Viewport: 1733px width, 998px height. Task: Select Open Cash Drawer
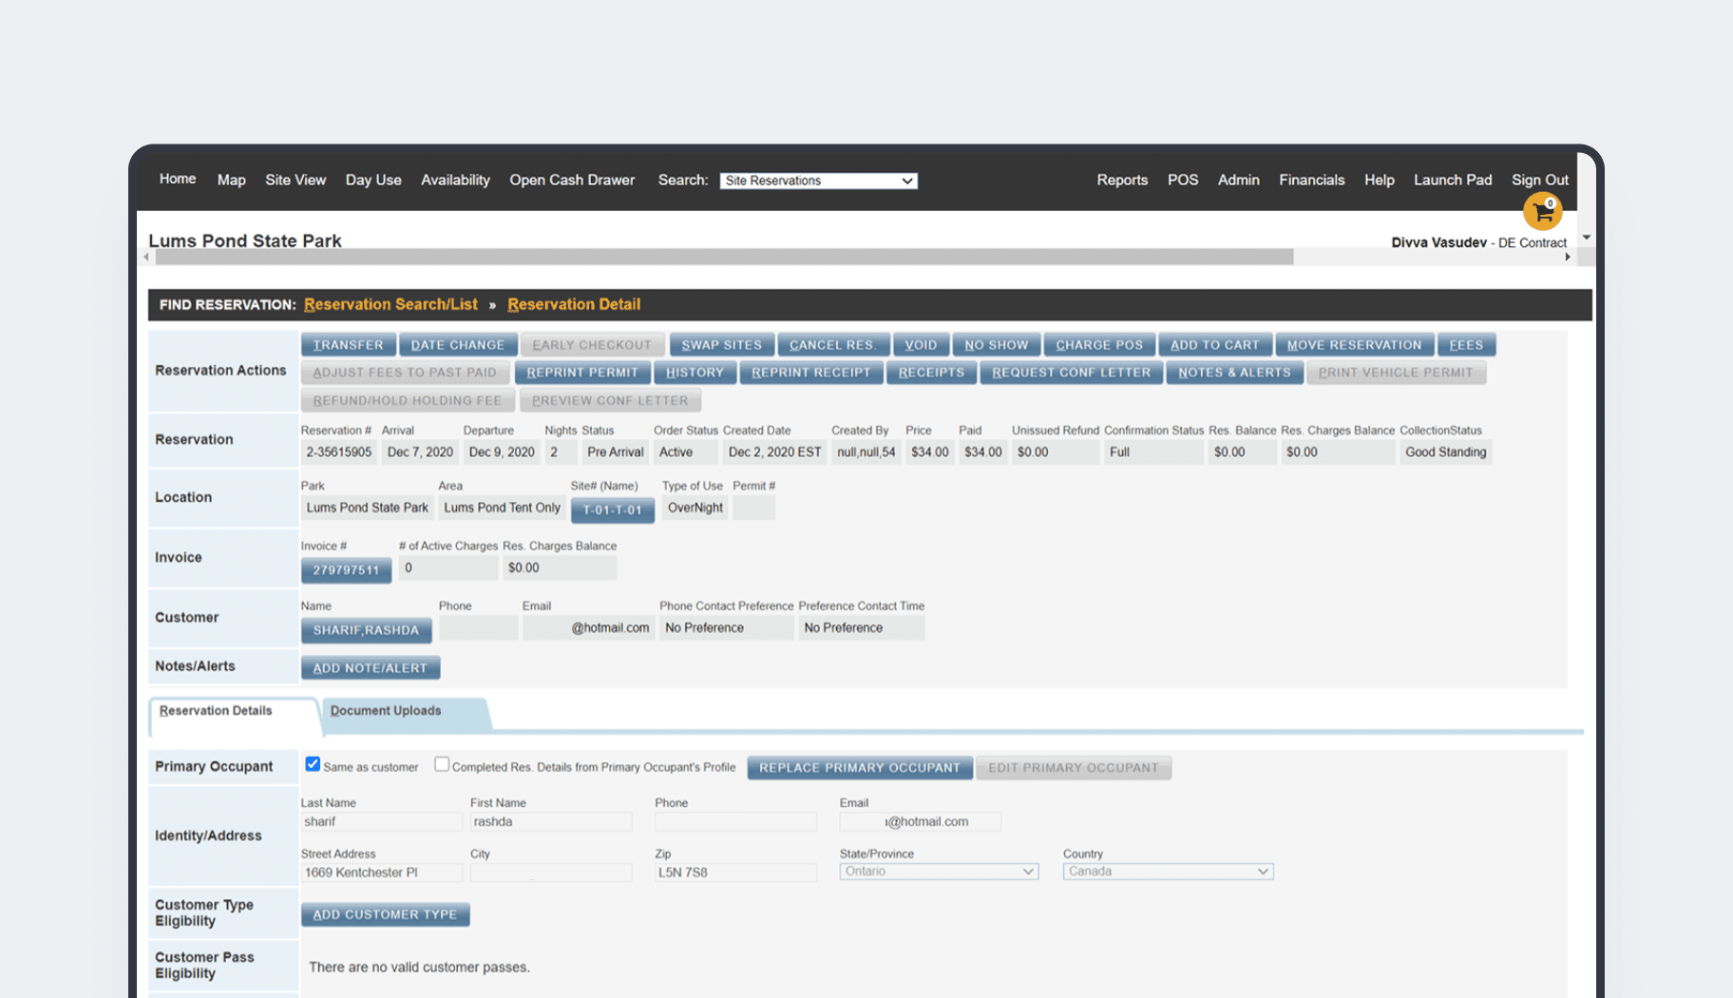click(x=572, y=180)
